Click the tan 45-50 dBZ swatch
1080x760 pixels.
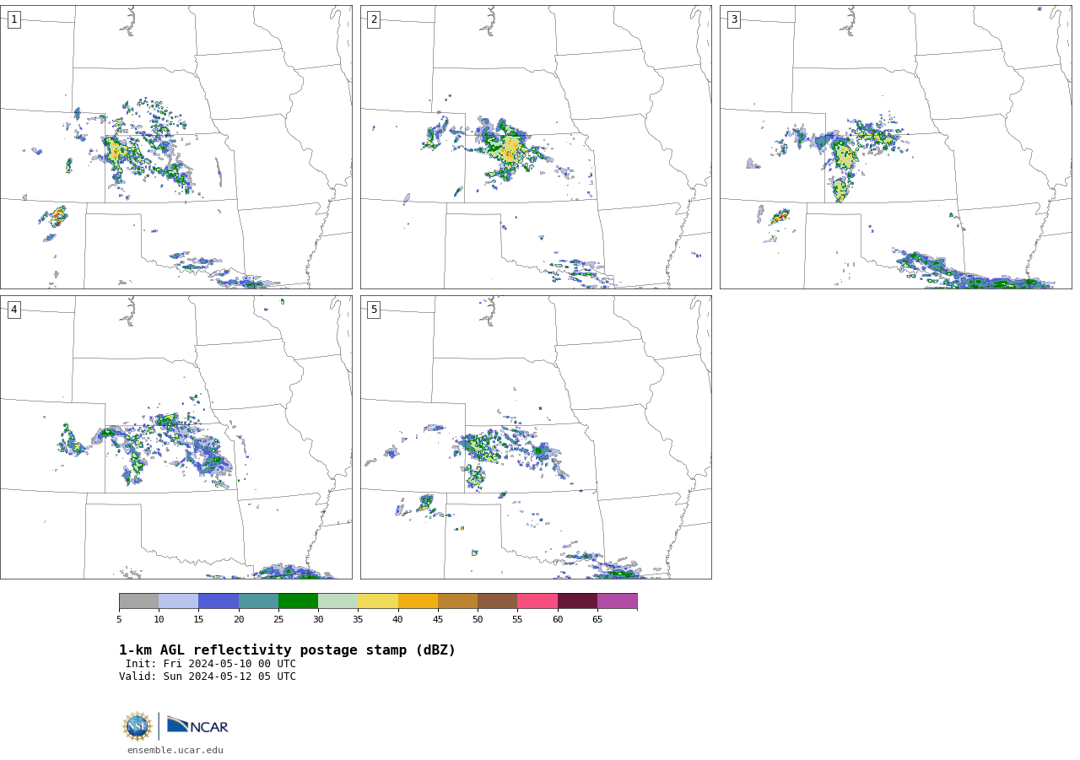tap(458, 601)
